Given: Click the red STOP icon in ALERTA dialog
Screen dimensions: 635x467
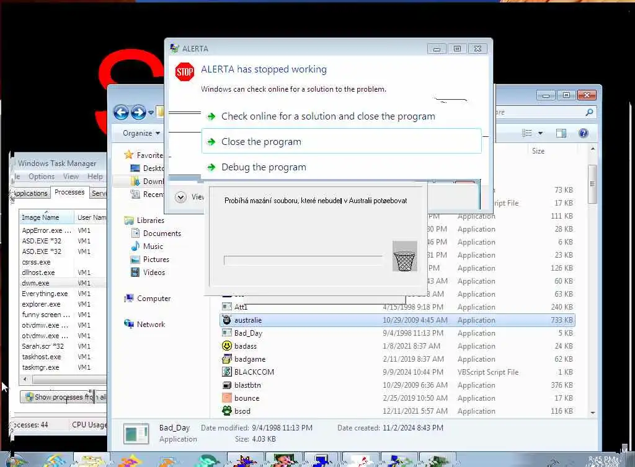Looking at the screenshot, I should click(184, 72).
